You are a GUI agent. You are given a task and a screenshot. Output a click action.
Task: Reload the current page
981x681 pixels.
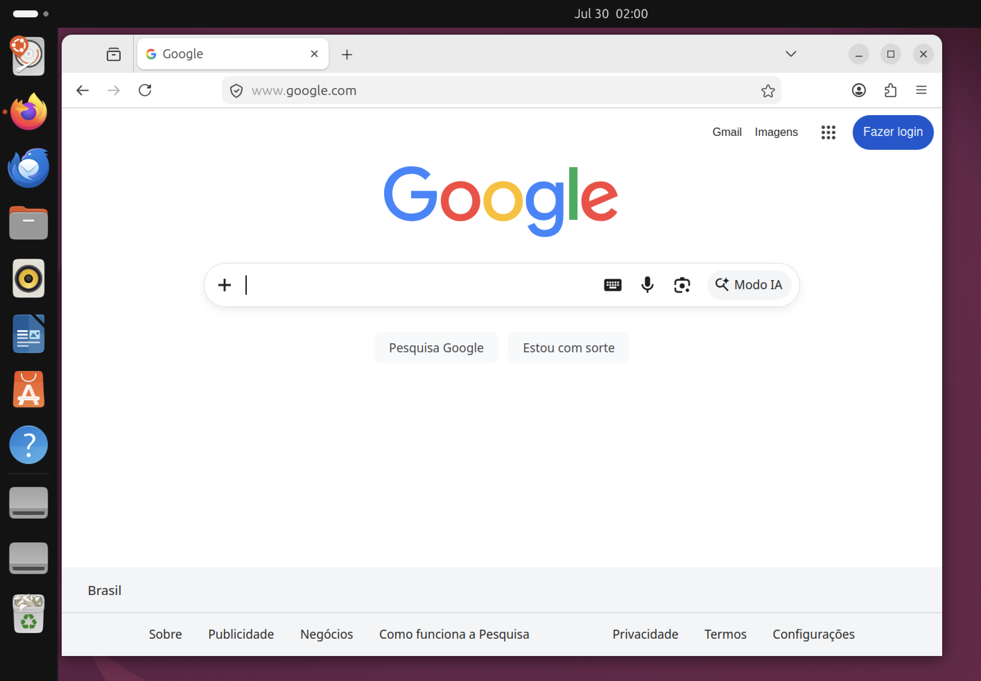(x=145, y=90)
